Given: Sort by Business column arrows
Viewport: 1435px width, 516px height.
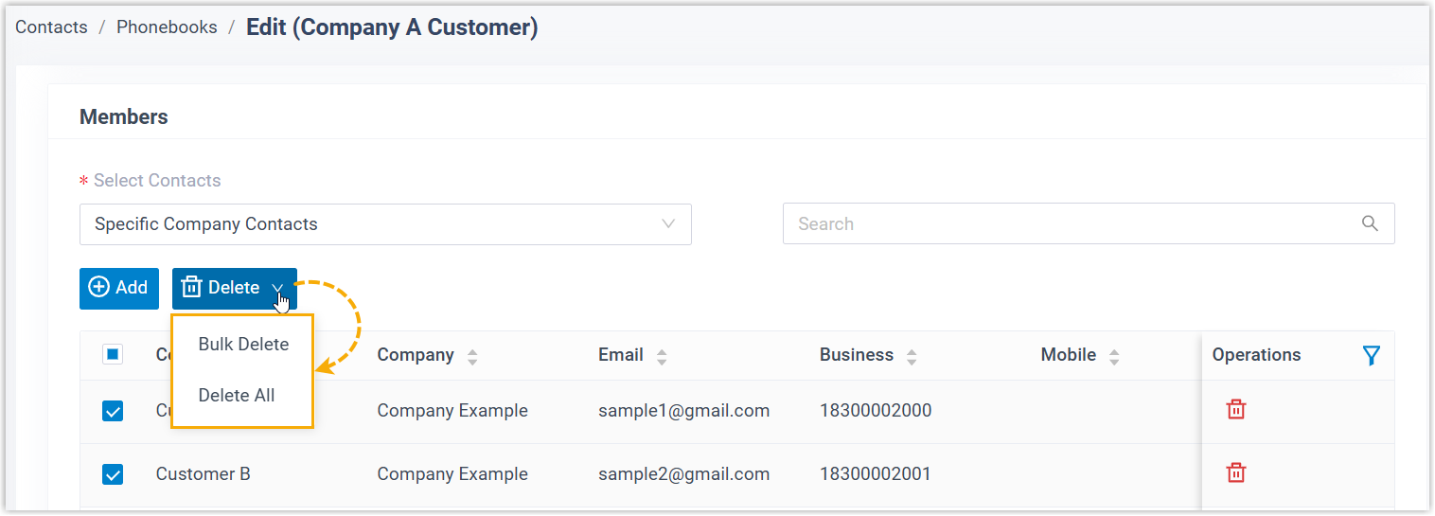Looking at the screenshot, I should tap(912, 356).
